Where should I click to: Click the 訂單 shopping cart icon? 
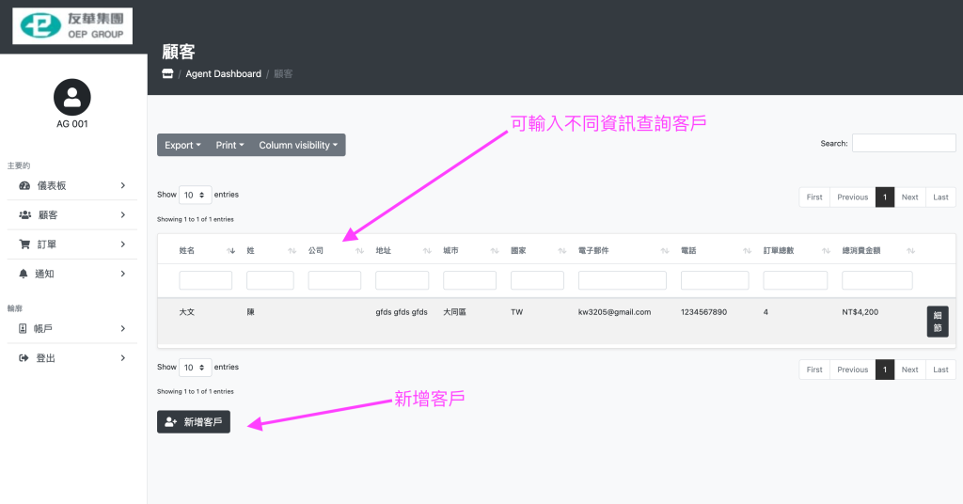(24, 244)
